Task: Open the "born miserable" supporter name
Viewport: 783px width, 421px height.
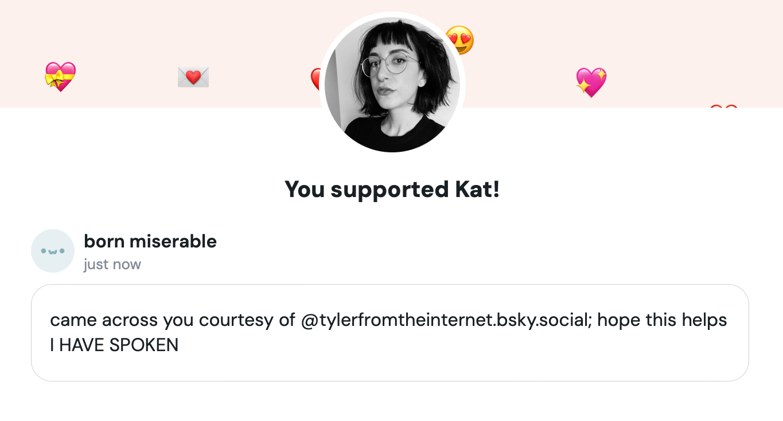Action: [x=150, y=242]
